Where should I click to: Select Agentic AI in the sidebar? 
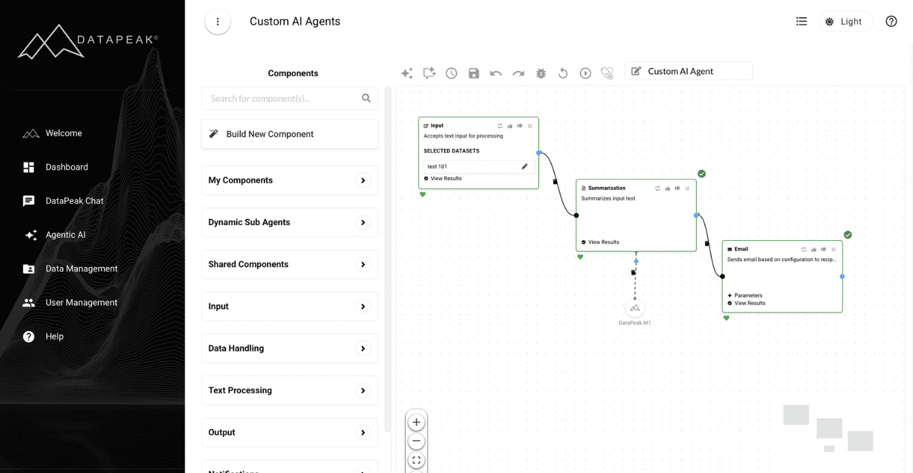tap(55, 235)
